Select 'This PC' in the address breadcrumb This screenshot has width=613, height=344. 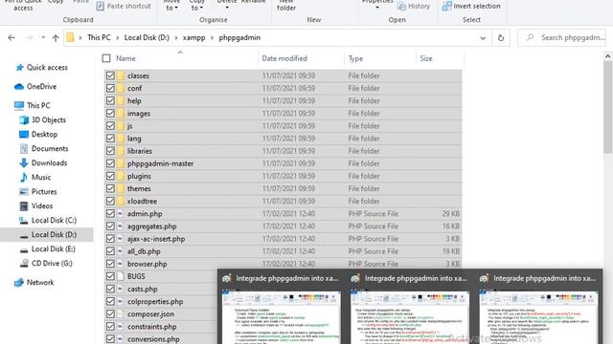[99, 38]
